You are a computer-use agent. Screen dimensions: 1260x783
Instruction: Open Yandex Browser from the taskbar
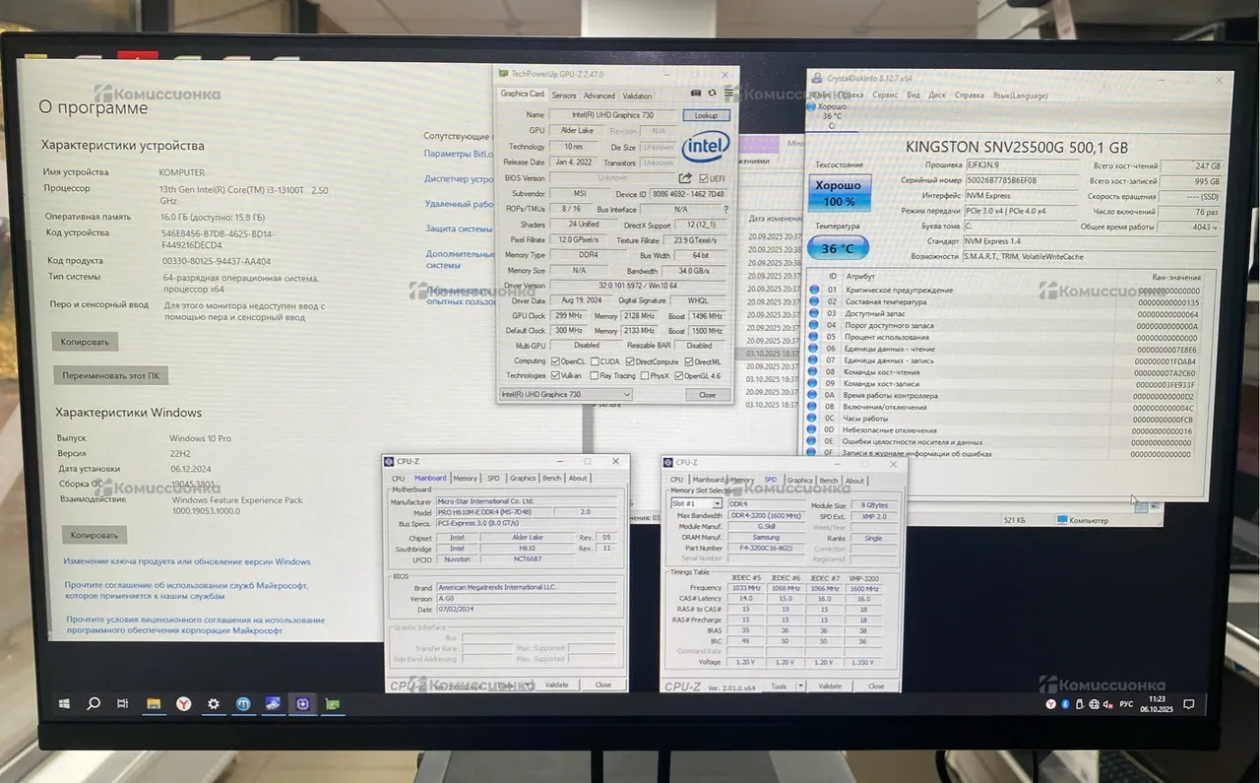click(184, 703)
